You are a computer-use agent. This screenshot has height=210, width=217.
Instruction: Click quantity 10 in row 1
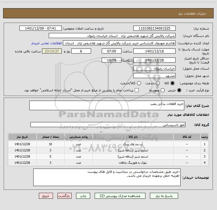click(50, 144)
